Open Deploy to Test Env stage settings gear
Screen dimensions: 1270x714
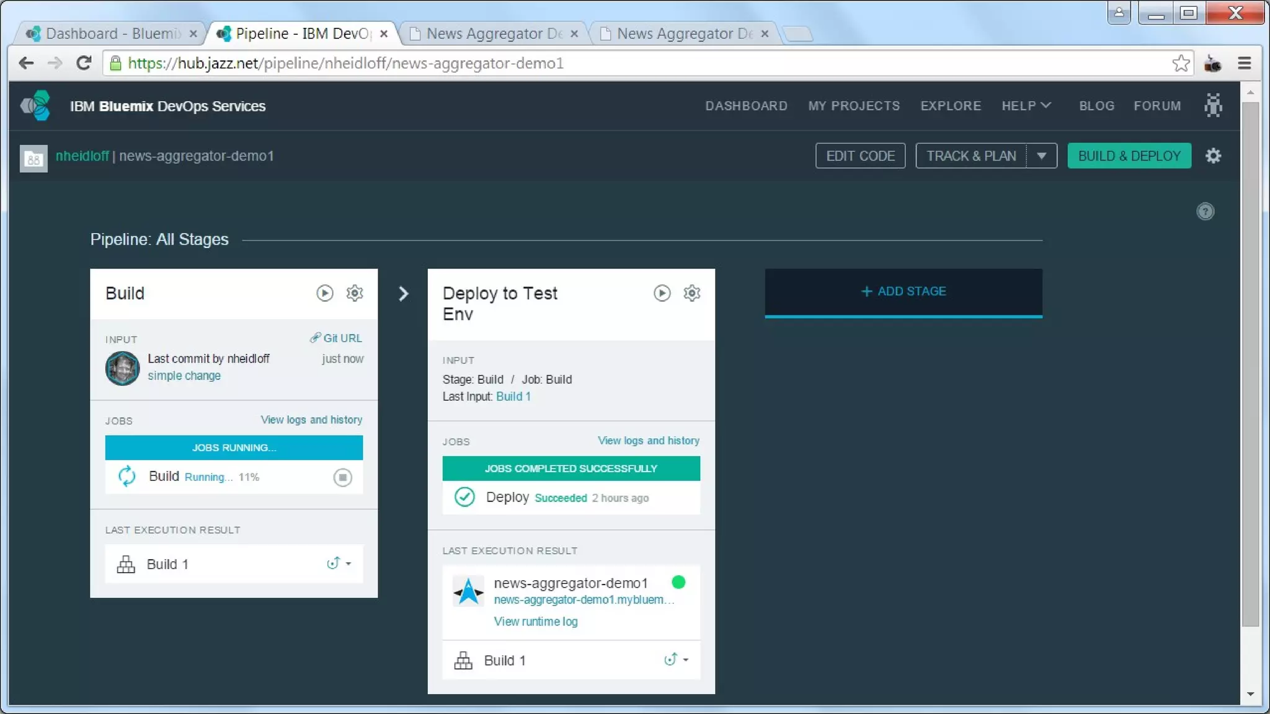[691, 293]
